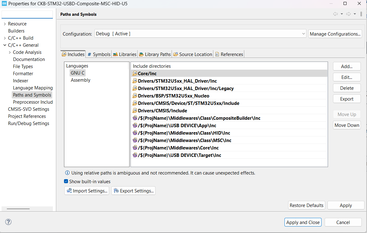Image resolution: width=367 pixels, height=233 pixels.
Task: Expand the Resource tree item
Action: pyautogui.click(x=5, y=24)
